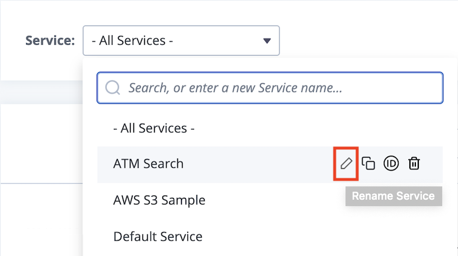Focus the service name search field
458x256 pixels.
270,88
